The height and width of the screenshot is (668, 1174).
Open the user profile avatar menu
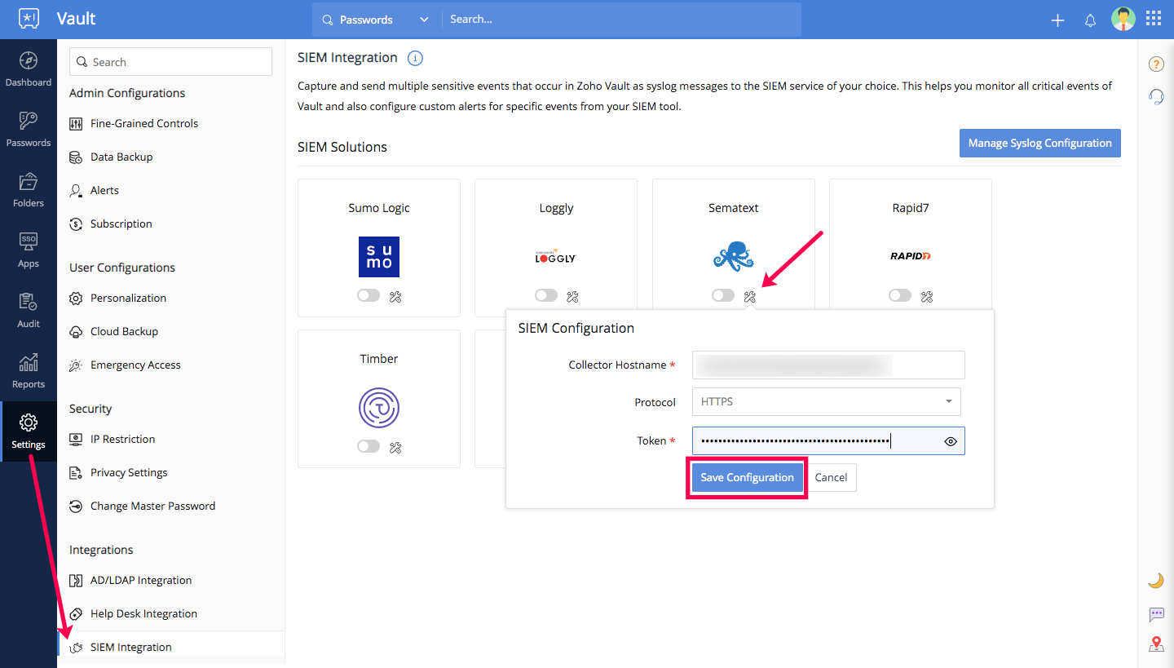click(1123, 20)
